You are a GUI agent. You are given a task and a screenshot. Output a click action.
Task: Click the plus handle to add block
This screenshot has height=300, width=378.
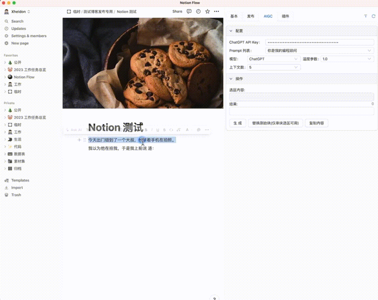[x=79, y=140]
